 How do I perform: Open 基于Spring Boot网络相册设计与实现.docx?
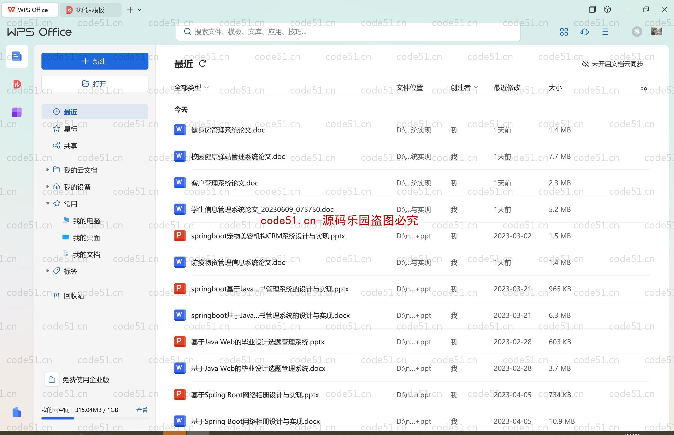tap(255, 421)
